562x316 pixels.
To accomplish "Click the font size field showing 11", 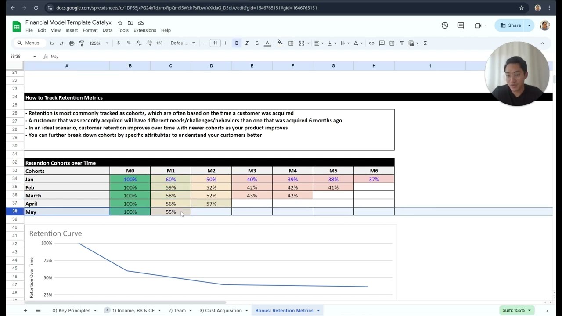I will coord(215,43).
